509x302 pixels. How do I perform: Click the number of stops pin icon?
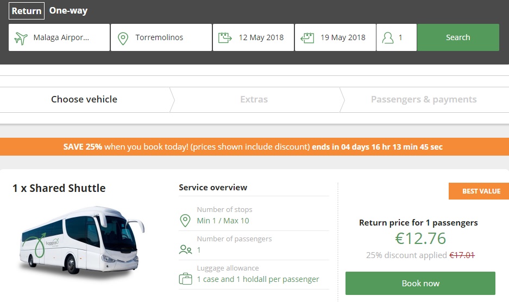(x=185, y=220)
